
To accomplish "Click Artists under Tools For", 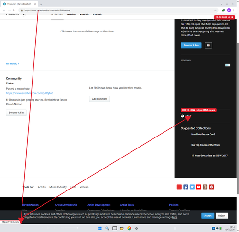I will pos(42,187).
